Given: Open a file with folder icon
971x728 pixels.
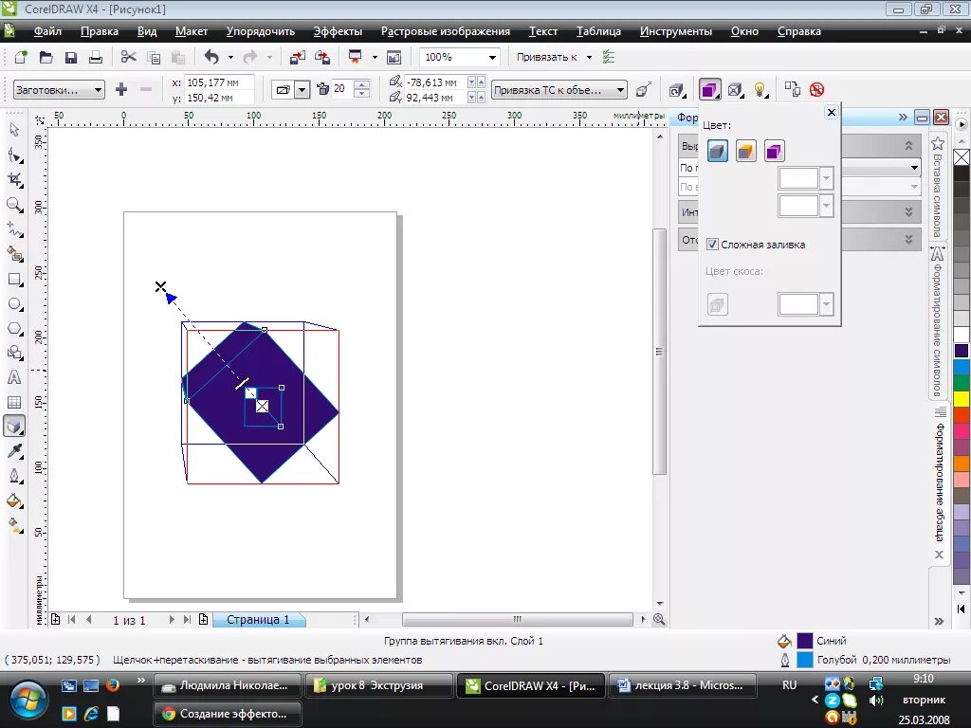Looking at the screenshot, I should [46, 58].
